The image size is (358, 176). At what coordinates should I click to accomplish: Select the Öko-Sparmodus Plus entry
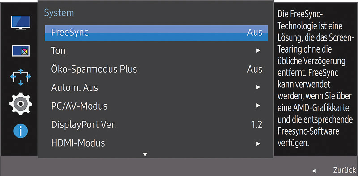(156, 70)
